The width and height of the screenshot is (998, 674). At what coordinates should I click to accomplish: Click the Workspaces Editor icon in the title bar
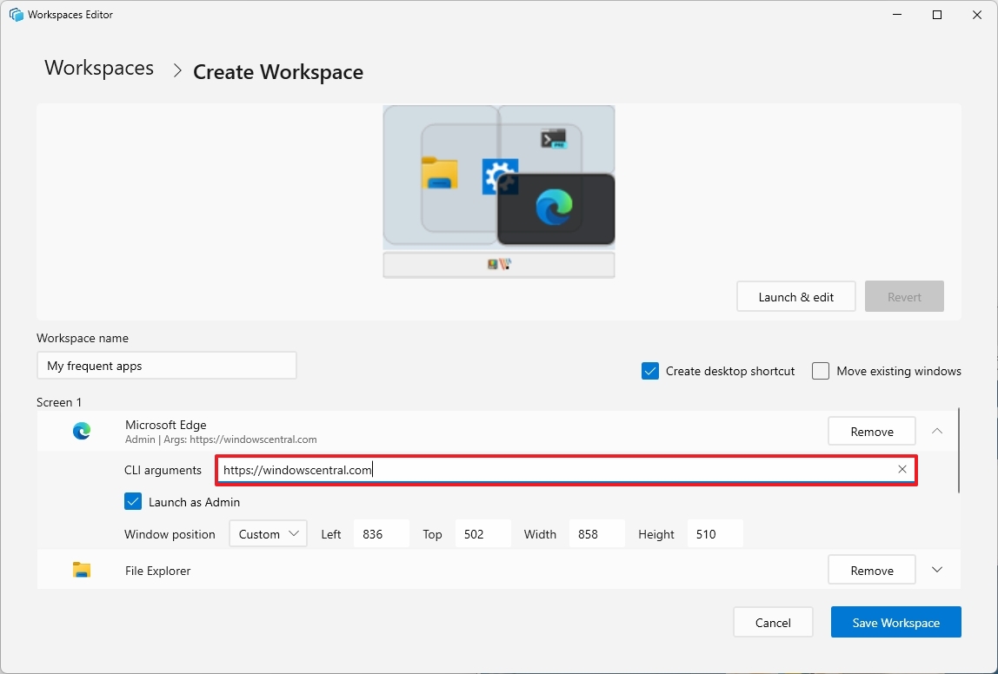click(x=15, y=14)
